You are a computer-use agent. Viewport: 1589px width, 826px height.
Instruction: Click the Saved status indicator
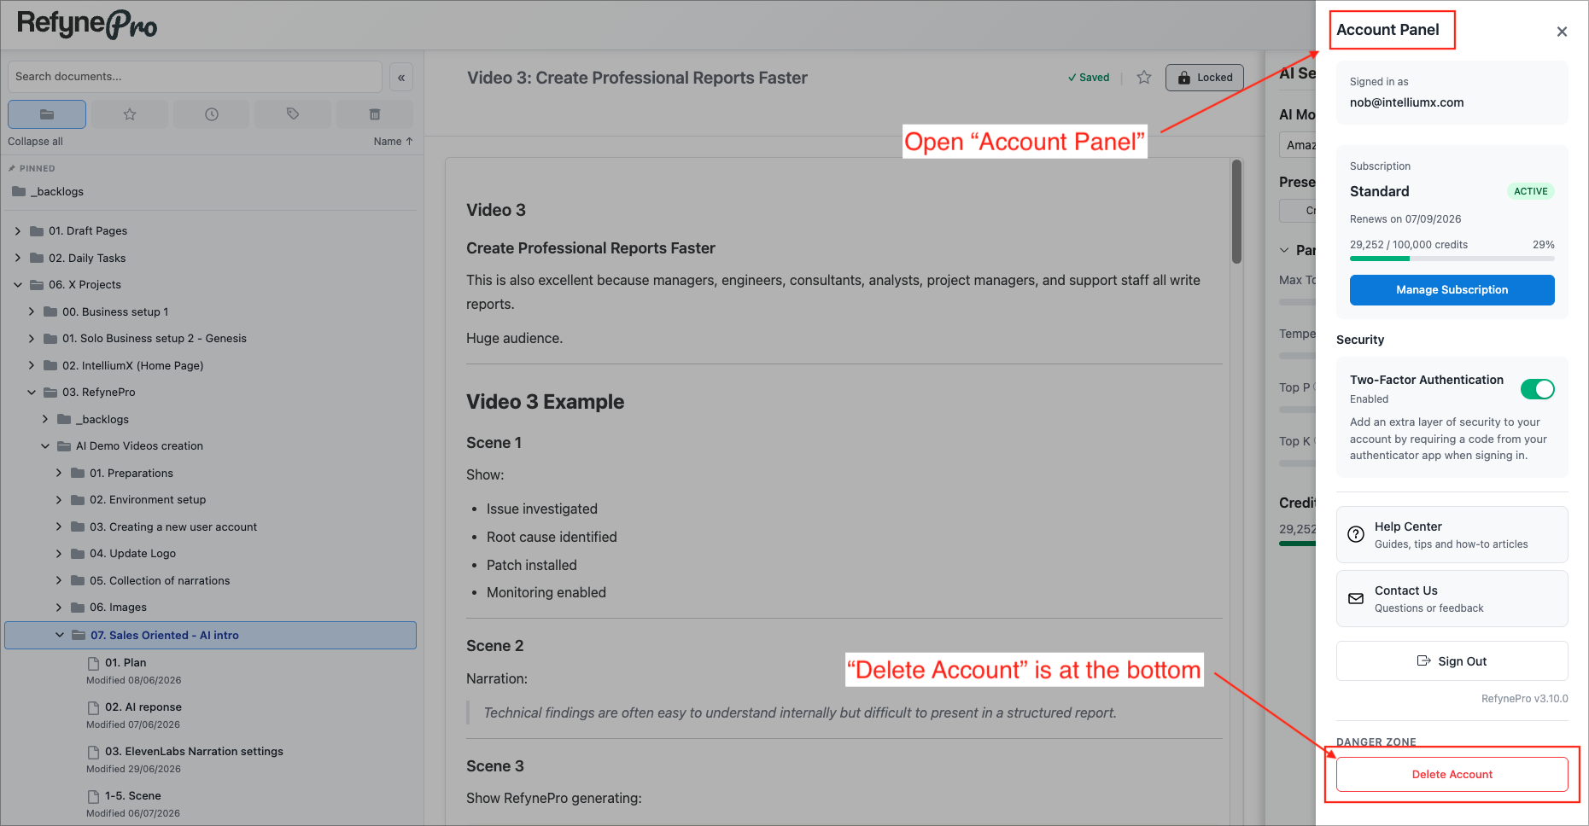click(x=1089, y=78)
